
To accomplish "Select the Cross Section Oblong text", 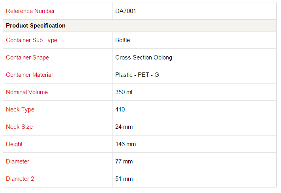I will pos(144,58).
